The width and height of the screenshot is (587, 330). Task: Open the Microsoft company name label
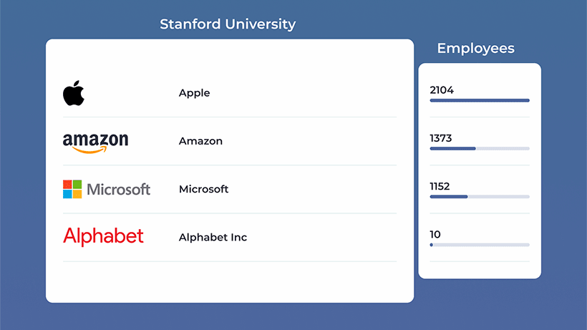pyautogui.click(x=203, y=189)
